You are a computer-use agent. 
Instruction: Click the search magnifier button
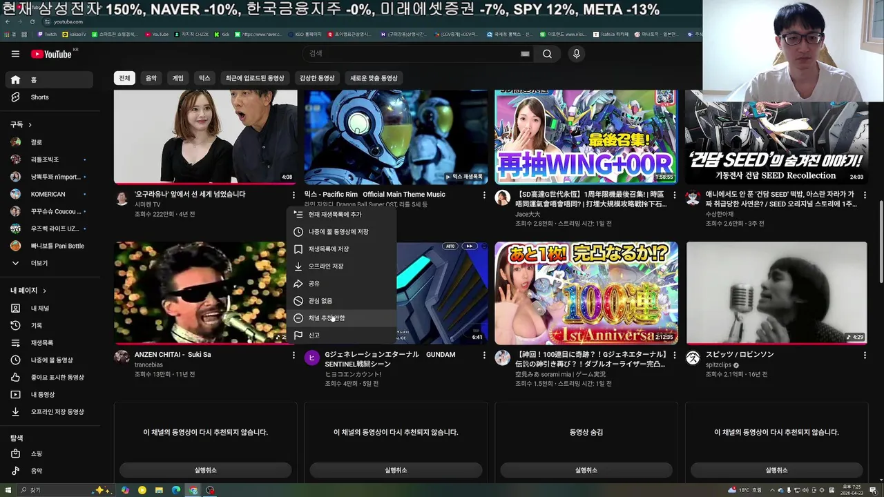click(547, 54)
